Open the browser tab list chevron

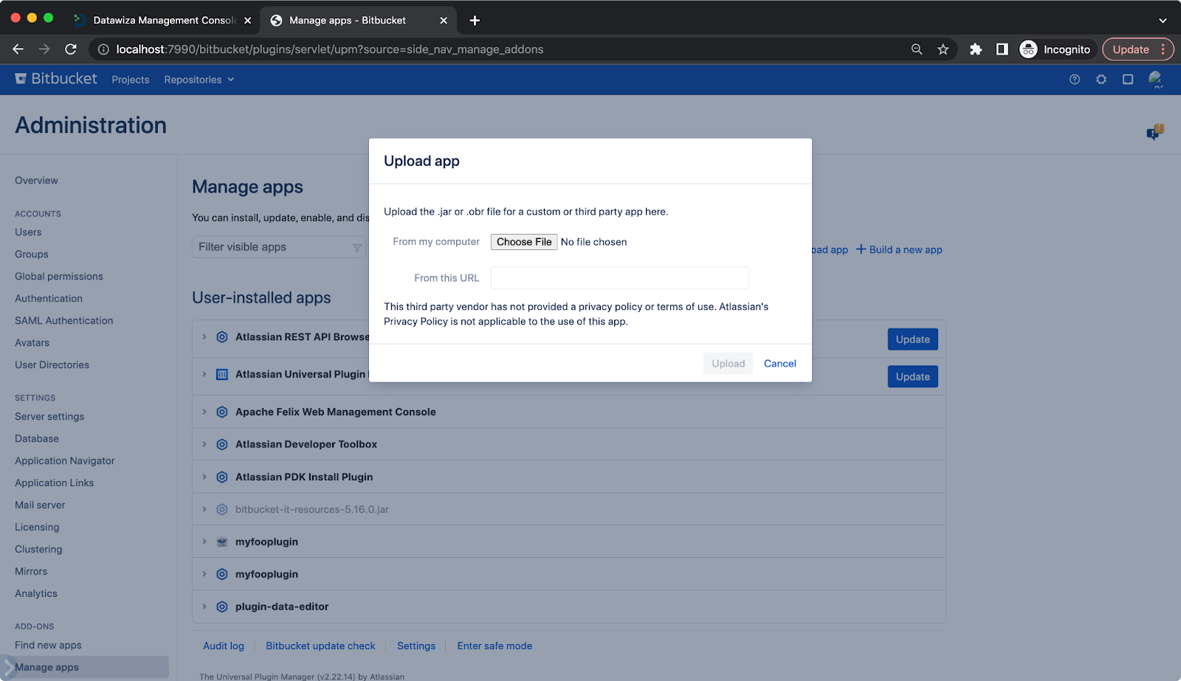tap(1163, 21)
